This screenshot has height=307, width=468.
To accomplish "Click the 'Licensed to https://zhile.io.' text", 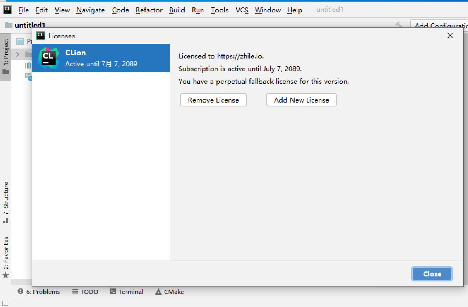I will [x=221, y=56].
